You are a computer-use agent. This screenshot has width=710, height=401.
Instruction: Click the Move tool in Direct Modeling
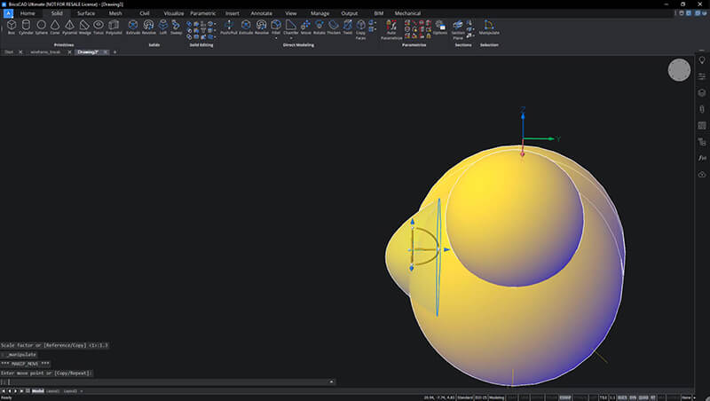click(x=305, y=27)
